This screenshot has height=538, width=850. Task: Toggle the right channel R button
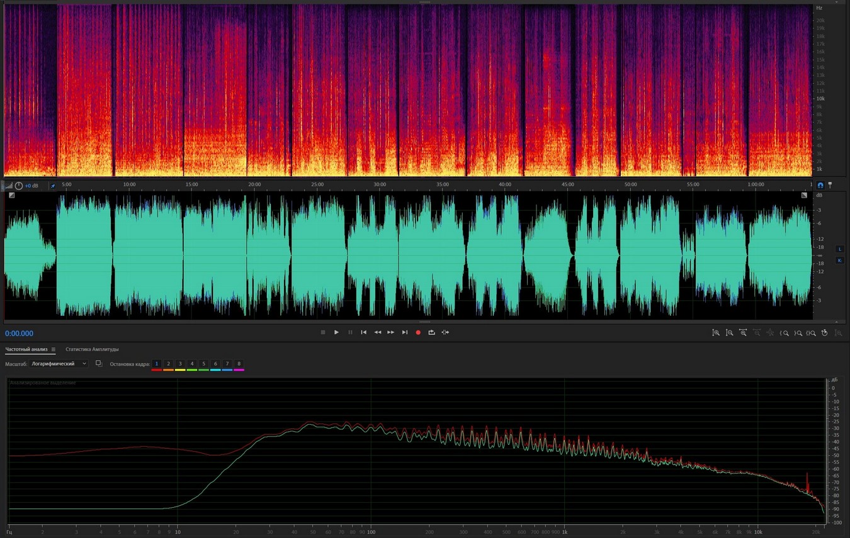point(839,260)
